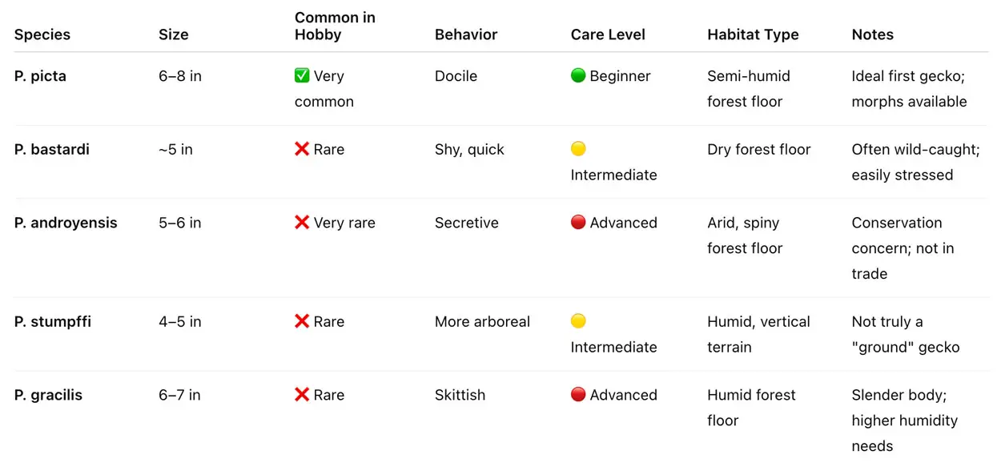Screen dimensions: 1001x471
Task: Click the red X icon in P. bastardi row
Action: [x=302, y=150]
